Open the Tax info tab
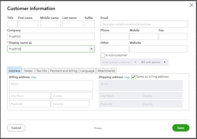This screenshot has height=139, width=197. coord(42,71)
